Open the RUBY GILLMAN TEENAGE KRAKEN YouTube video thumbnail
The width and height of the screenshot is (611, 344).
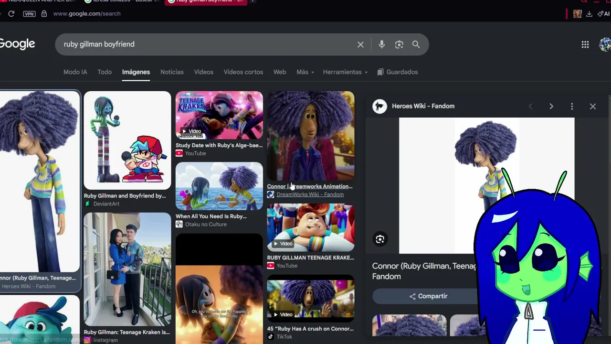(x=311, y=228)
